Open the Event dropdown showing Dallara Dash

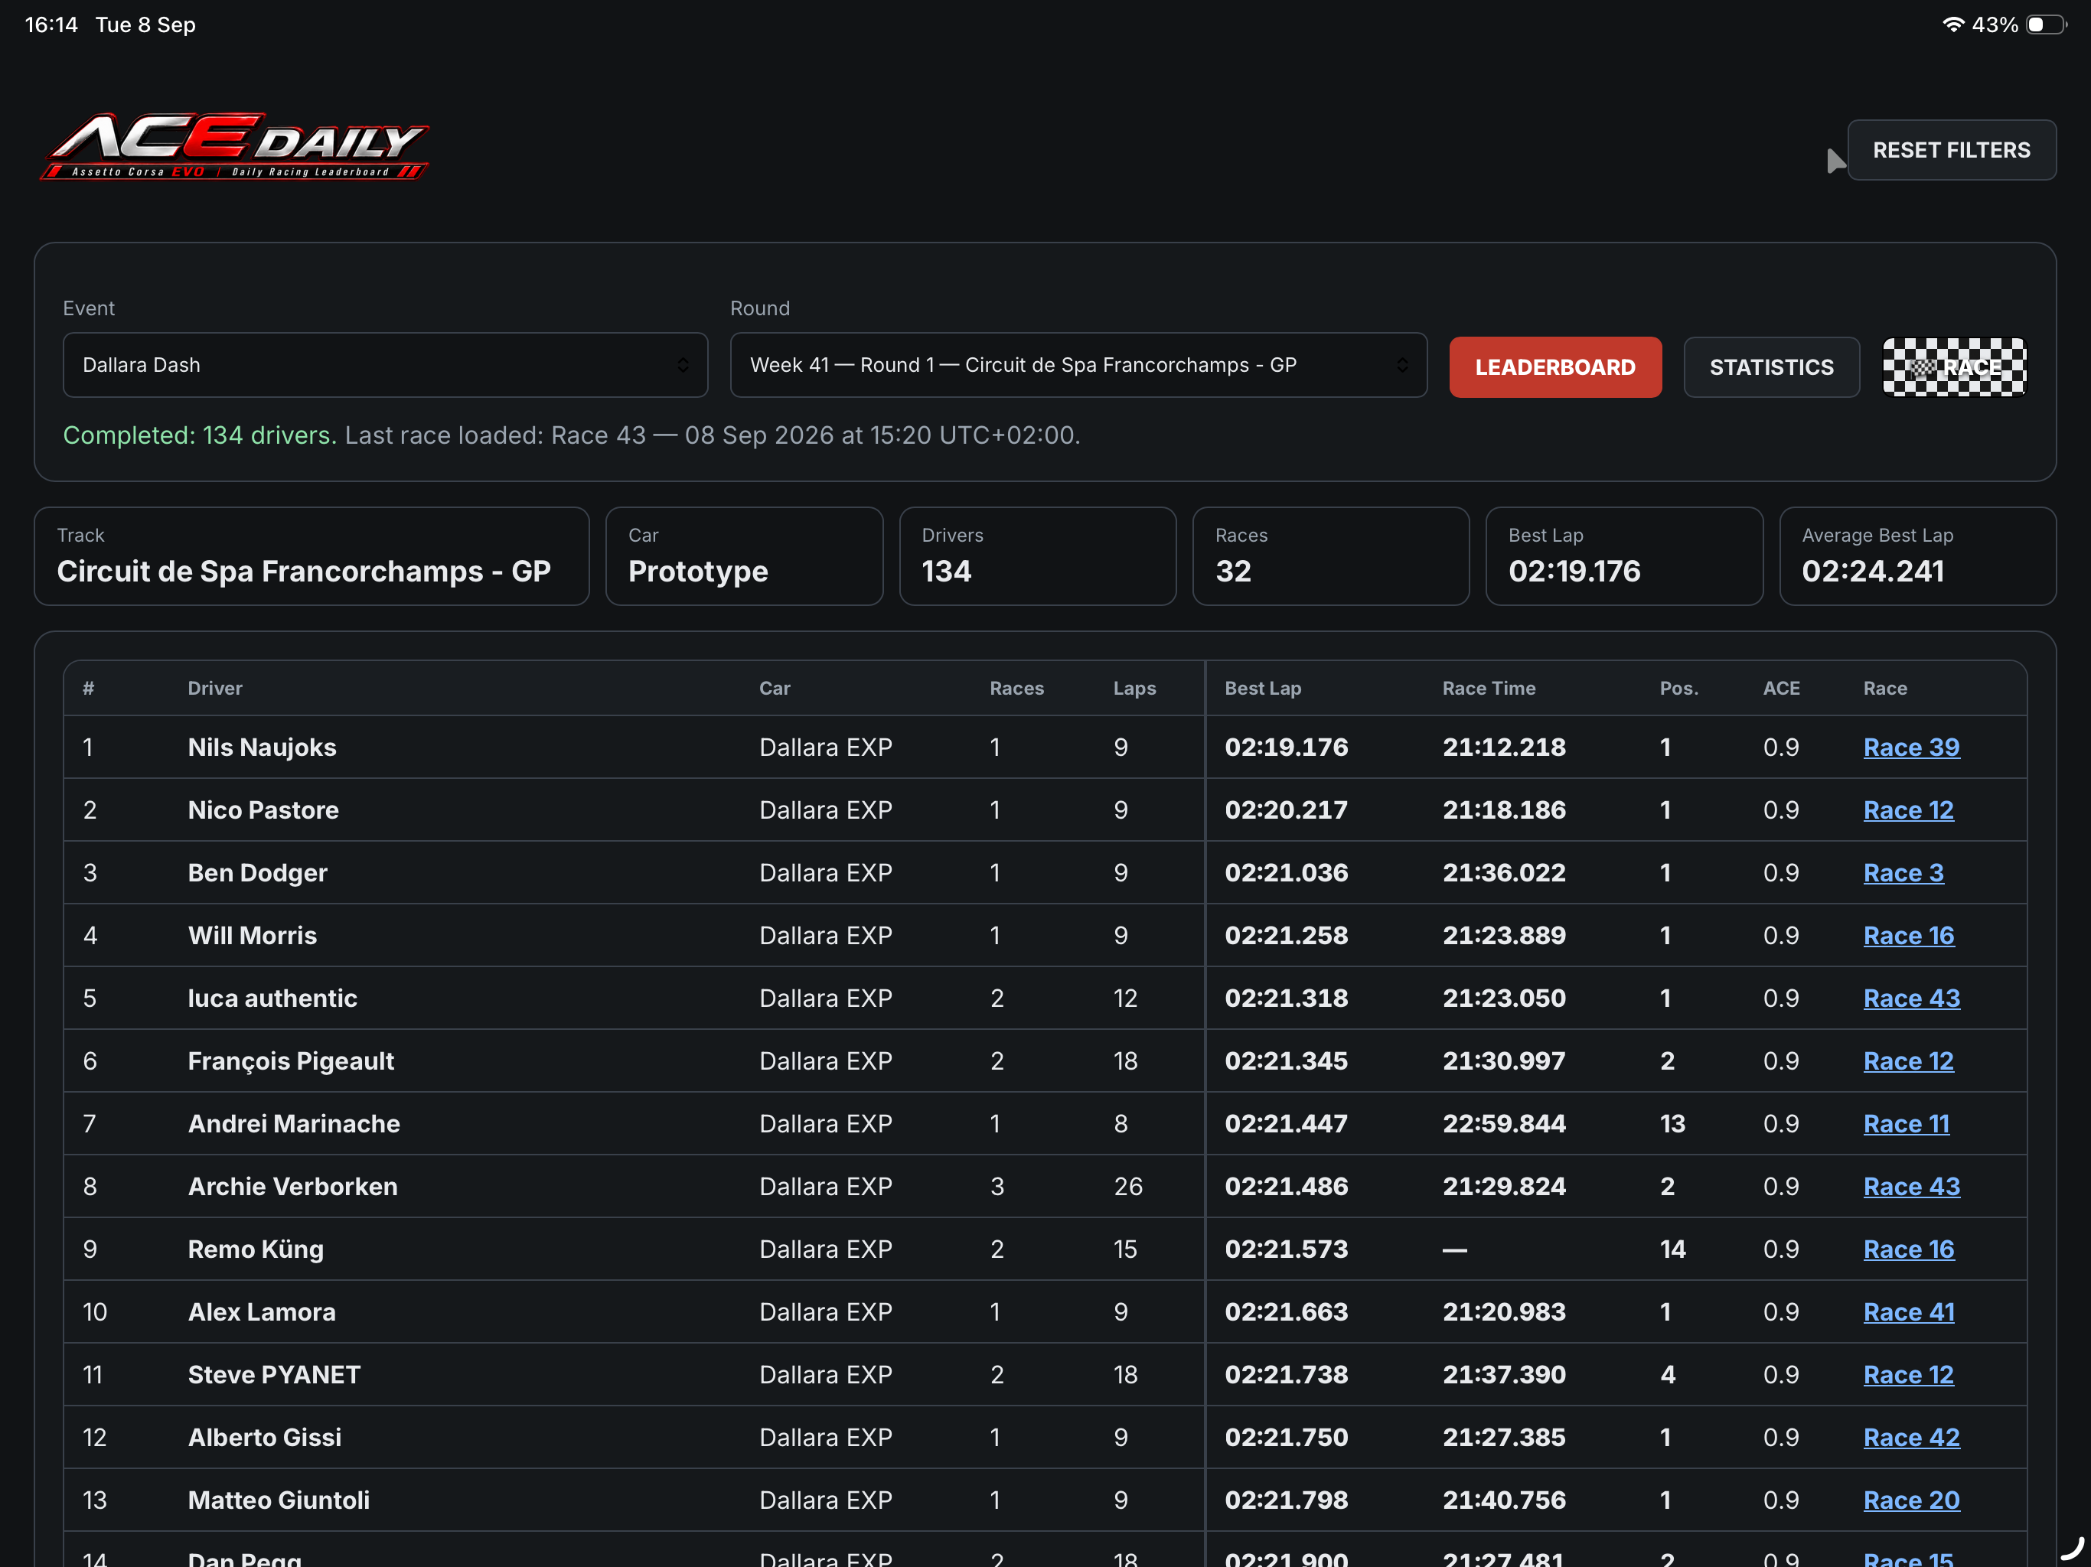tap(385, 365)
